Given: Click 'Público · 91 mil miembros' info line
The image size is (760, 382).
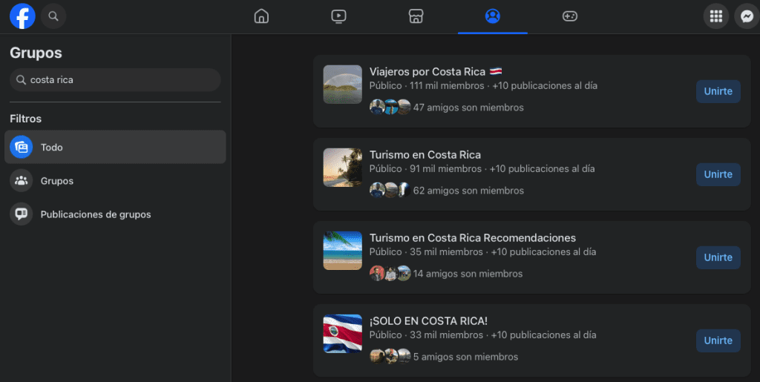Looking at the screenshot, I should click(x=482, y=169).
